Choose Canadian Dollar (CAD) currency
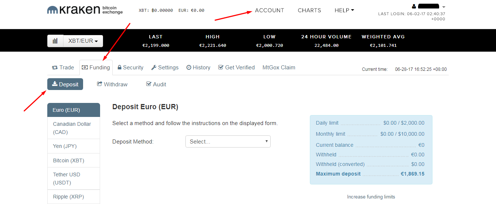 [73, 128]
